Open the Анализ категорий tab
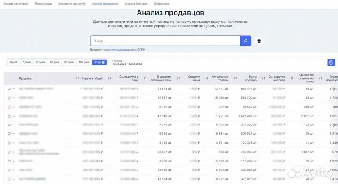 [x=16, y=4]
